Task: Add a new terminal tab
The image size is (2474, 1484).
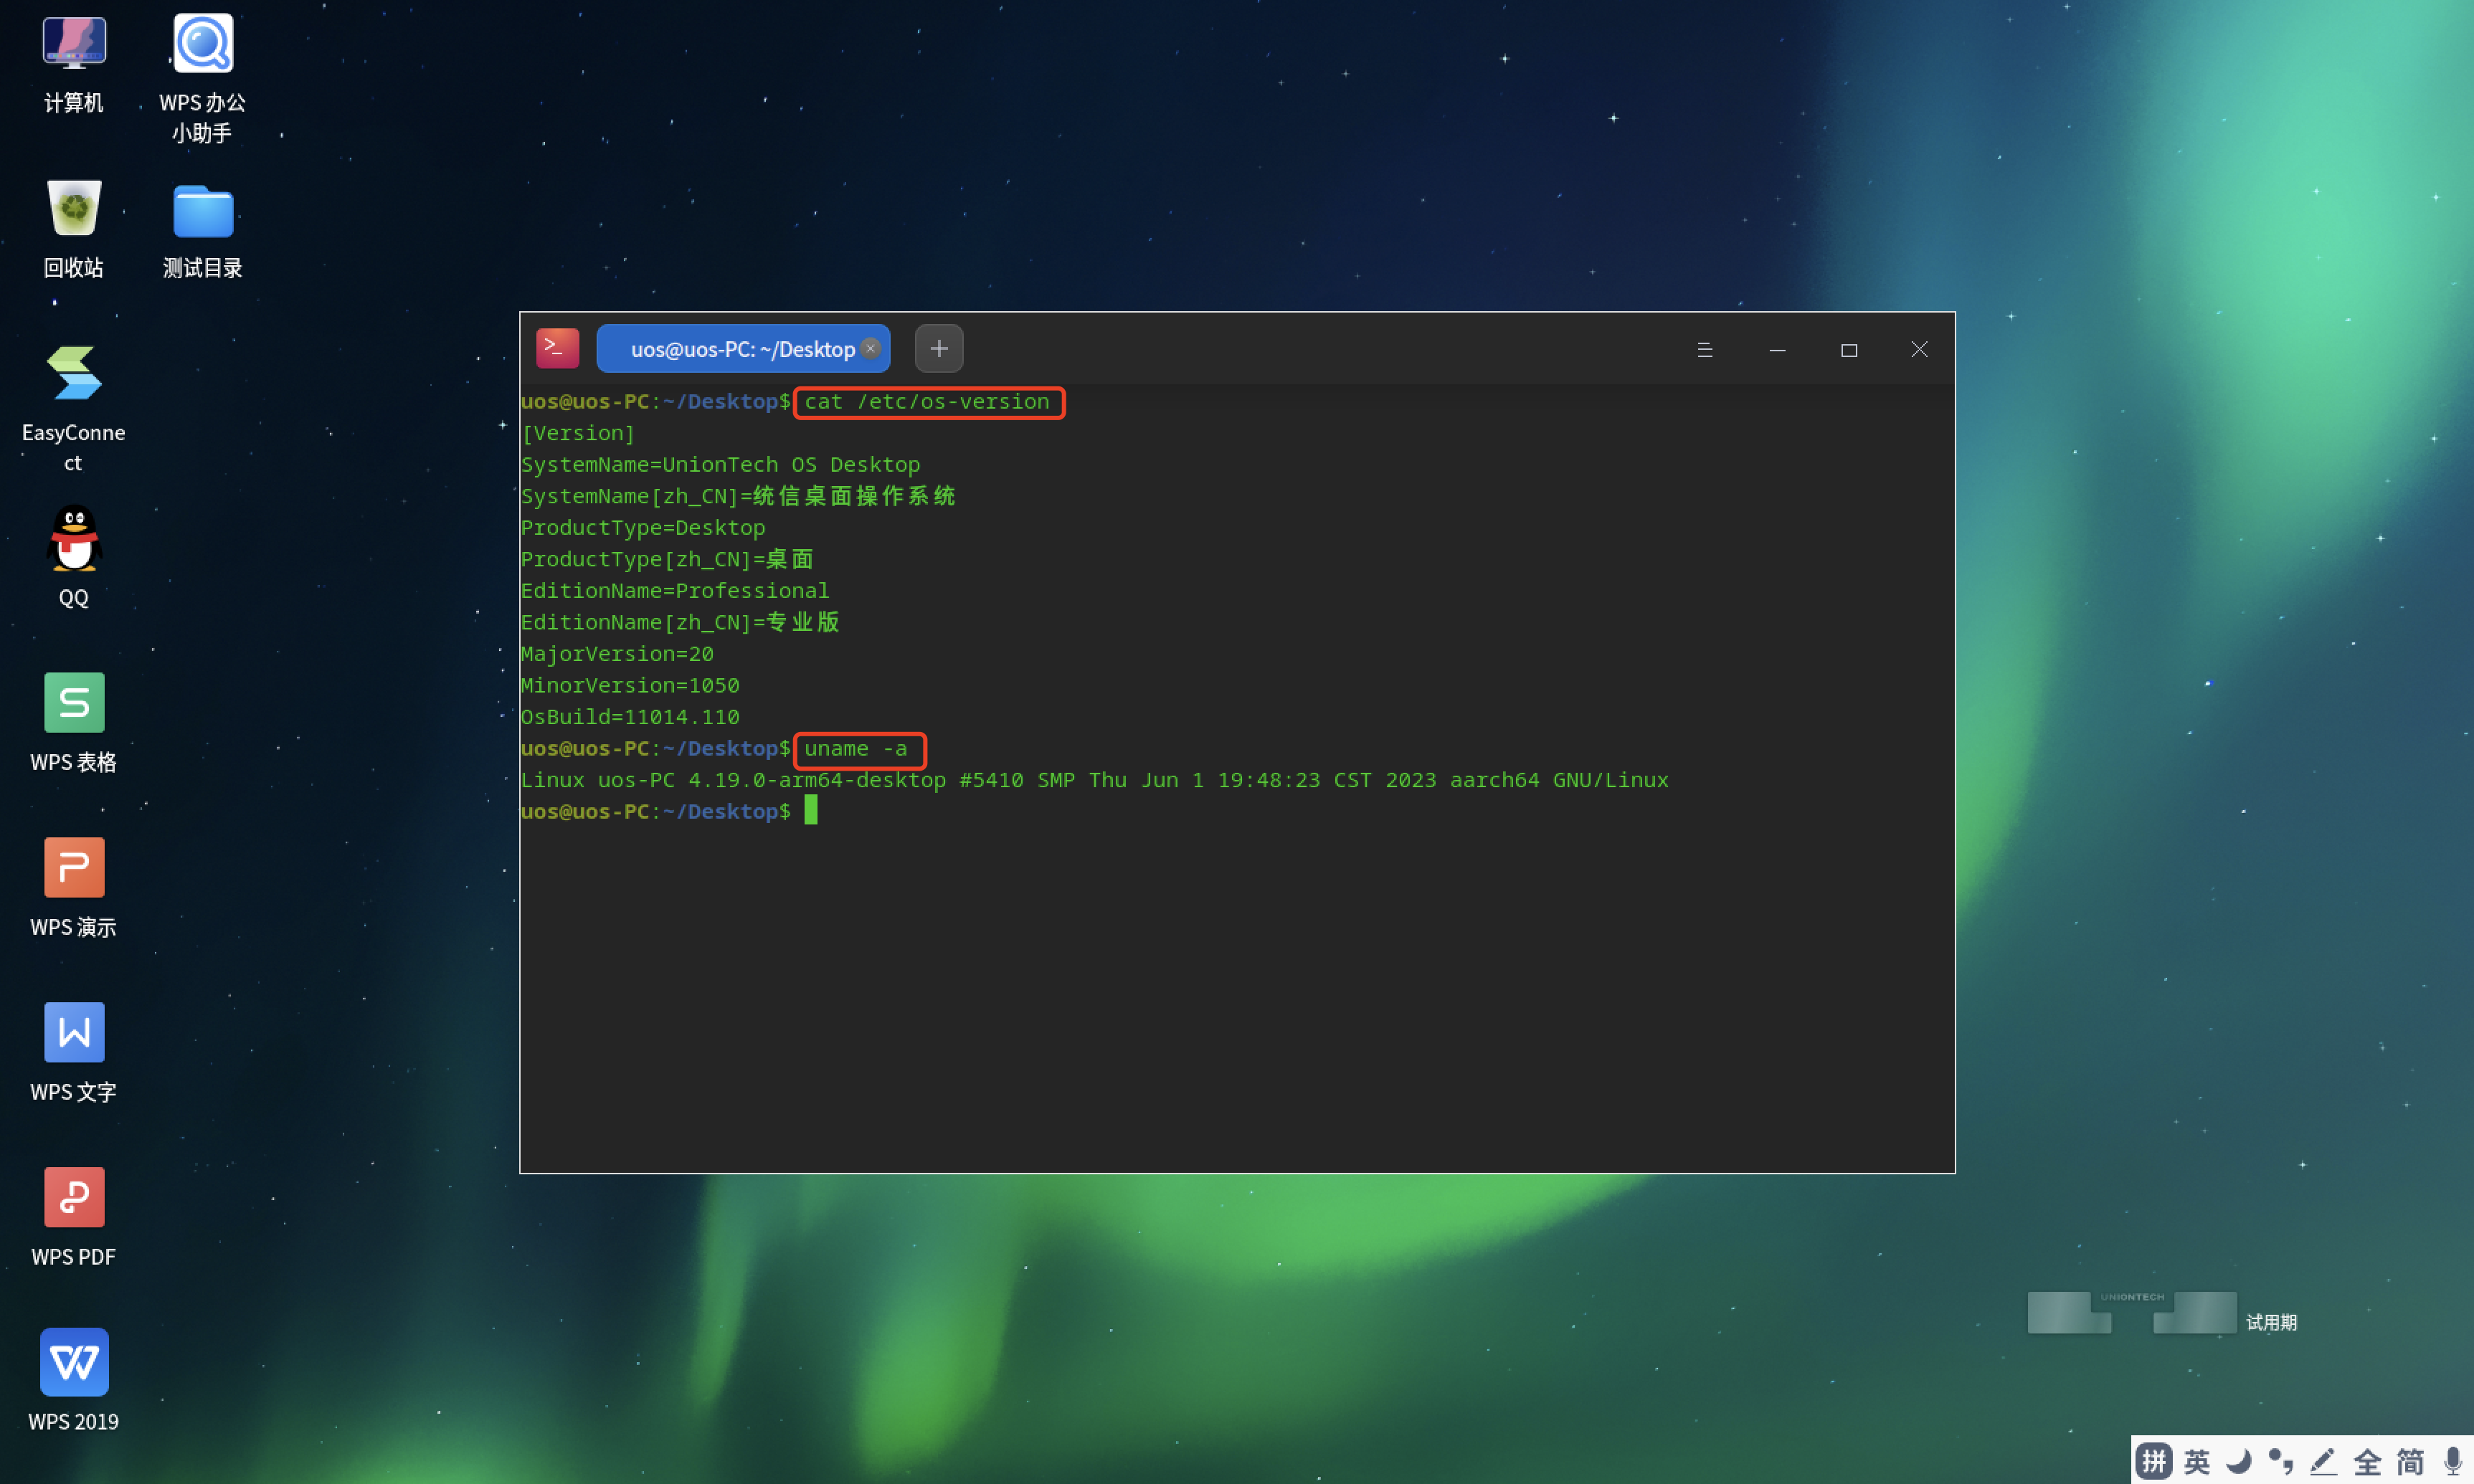Action: [x=938, y=349]
